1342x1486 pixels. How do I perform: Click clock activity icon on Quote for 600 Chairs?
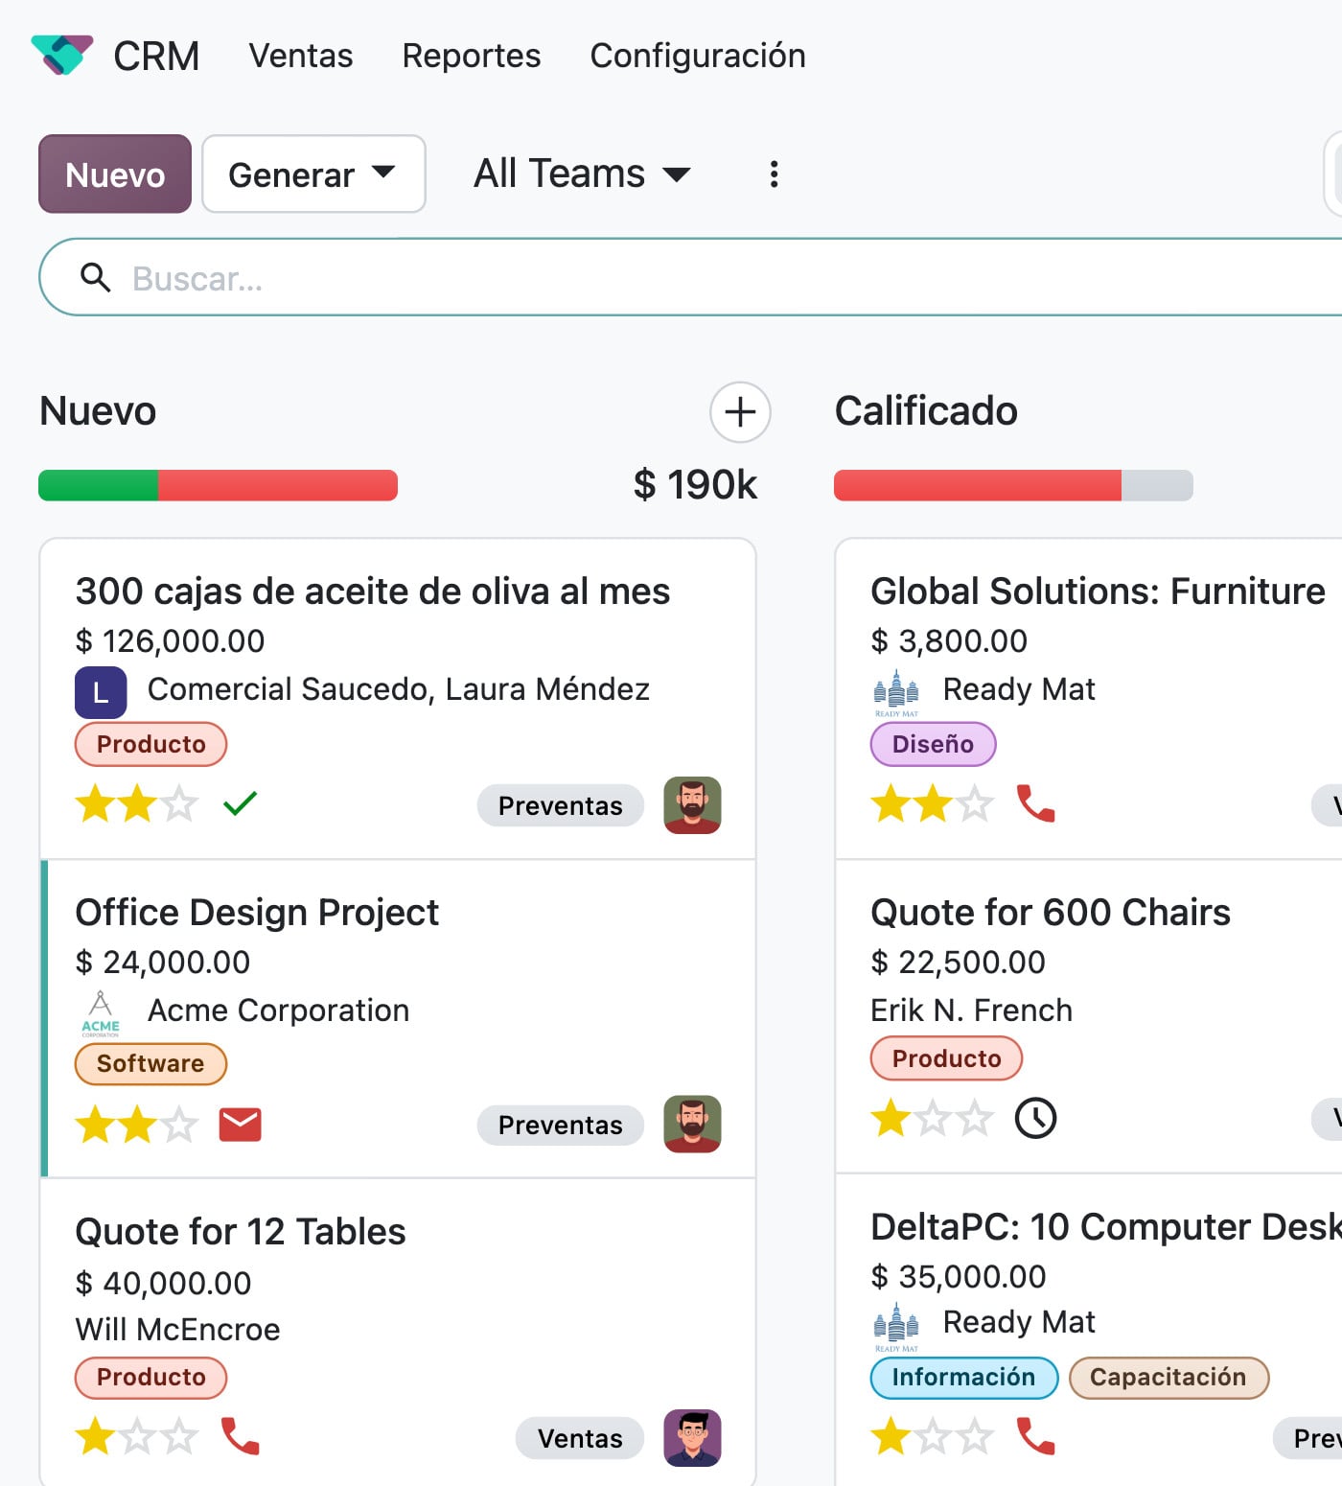(1036, 1118)
